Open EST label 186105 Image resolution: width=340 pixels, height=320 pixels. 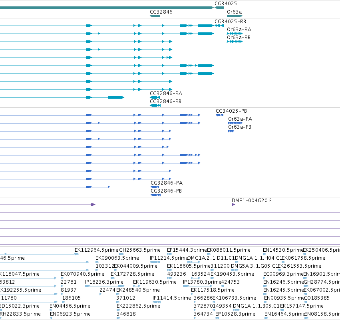click(72, 298)
